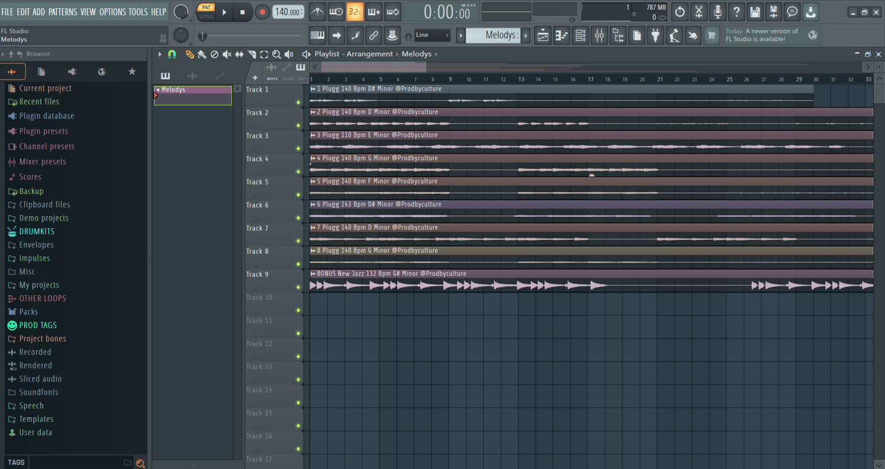Click the render audio file save icon
Viewport: 885px width, 469px height.
tap(774, 11)
